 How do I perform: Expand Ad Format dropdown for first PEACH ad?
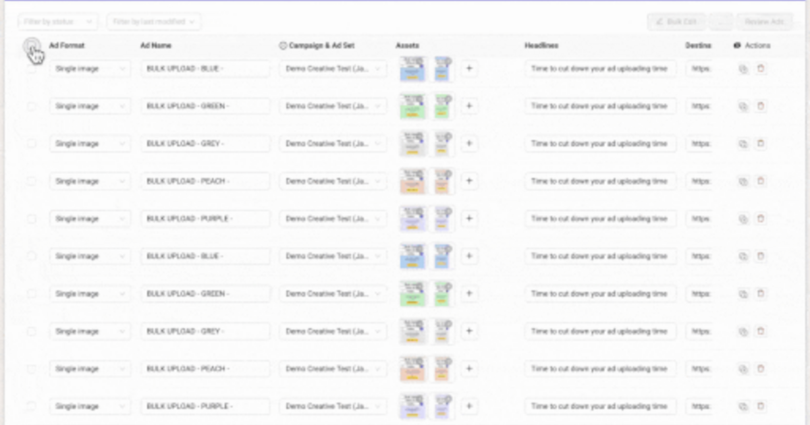pos(90,181)
